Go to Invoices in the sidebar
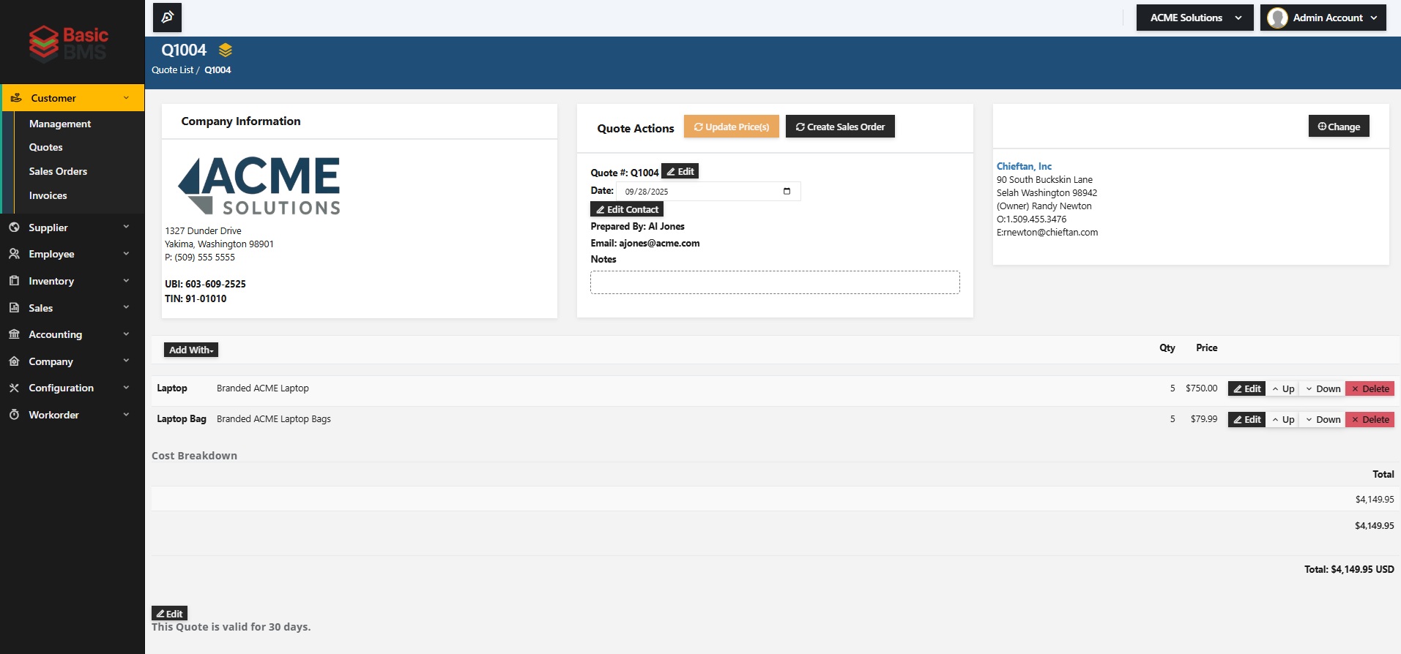Image resolution: width=1401 pixels, height=654 pixels. (x=48, y=195)
